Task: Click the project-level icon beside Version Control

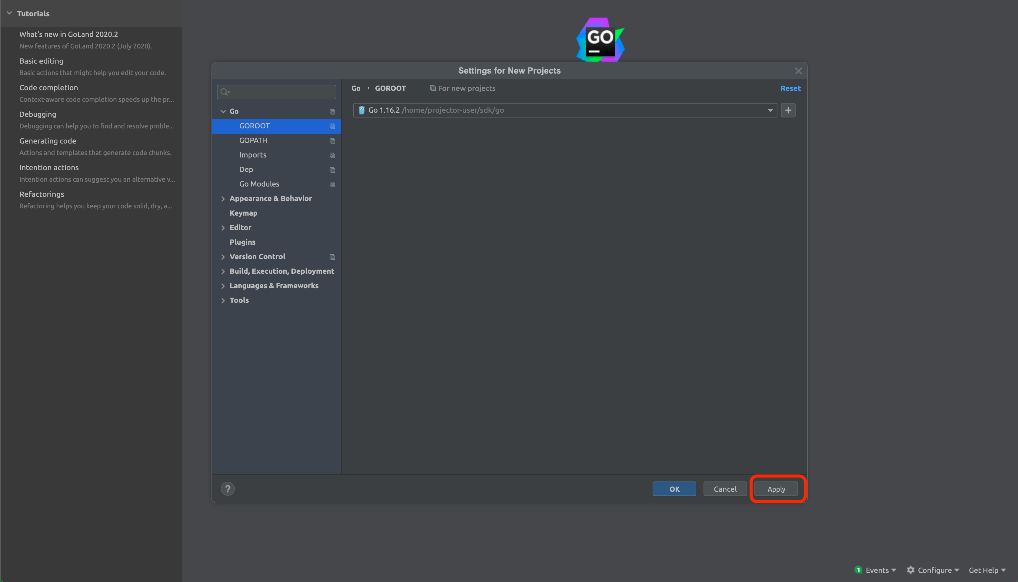Action: coord(332,257)
